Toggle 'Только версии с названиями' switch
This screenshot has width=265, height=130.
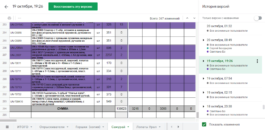257,18
